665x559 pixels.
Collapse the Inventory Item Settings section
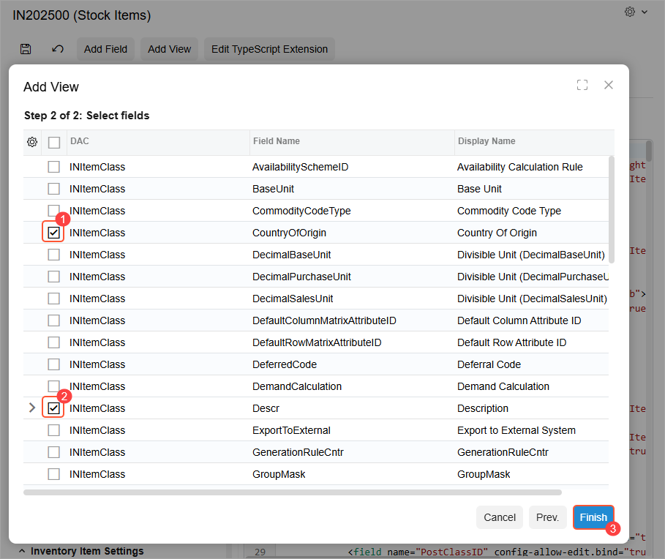(22, 551)
